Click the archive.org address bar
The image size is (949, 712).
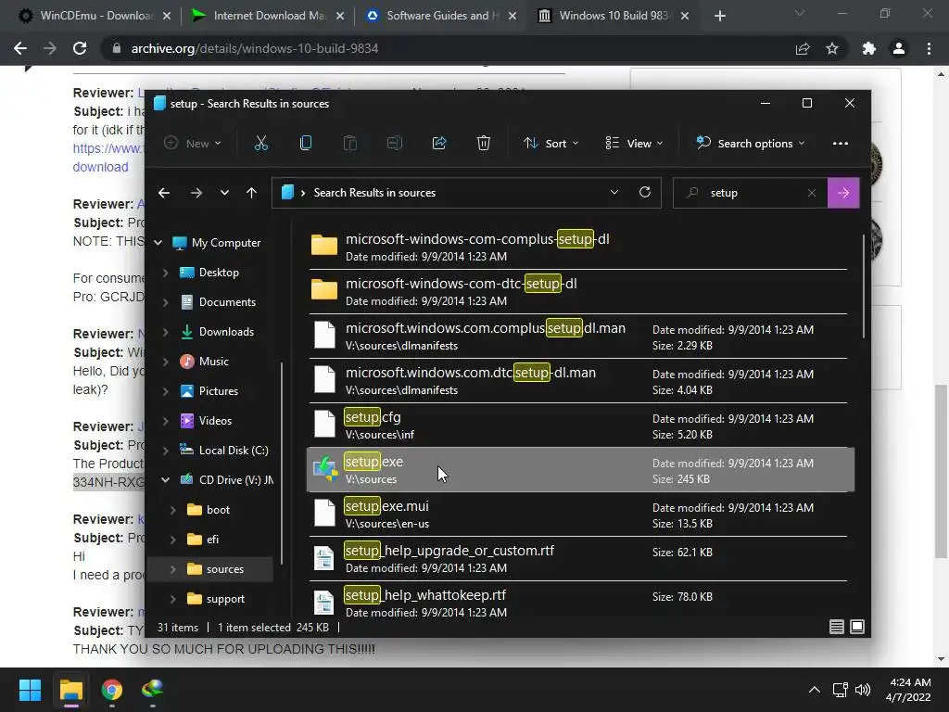click(x=448, y=48)
